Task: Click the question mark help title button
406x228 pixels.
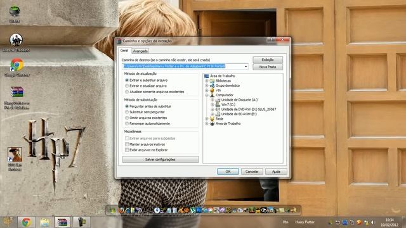Action: pos(272,39)
